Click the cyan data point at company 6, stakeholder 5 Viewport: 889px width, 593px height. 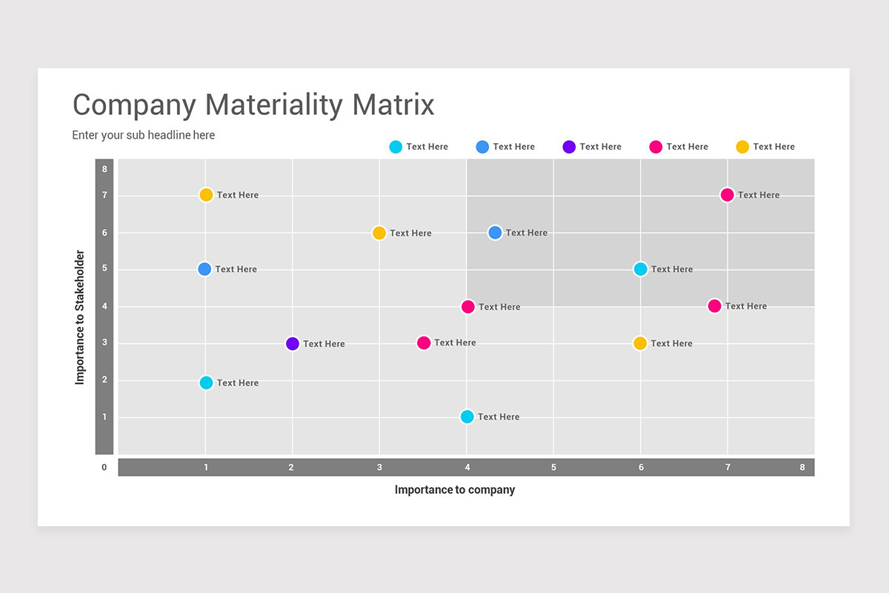[x=640, y=269]
